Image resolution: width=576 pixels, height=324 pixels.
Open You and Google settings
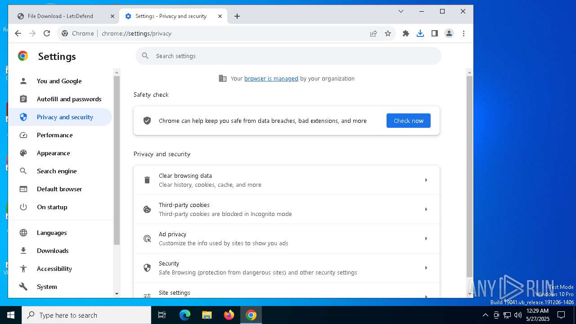[61, 81]
